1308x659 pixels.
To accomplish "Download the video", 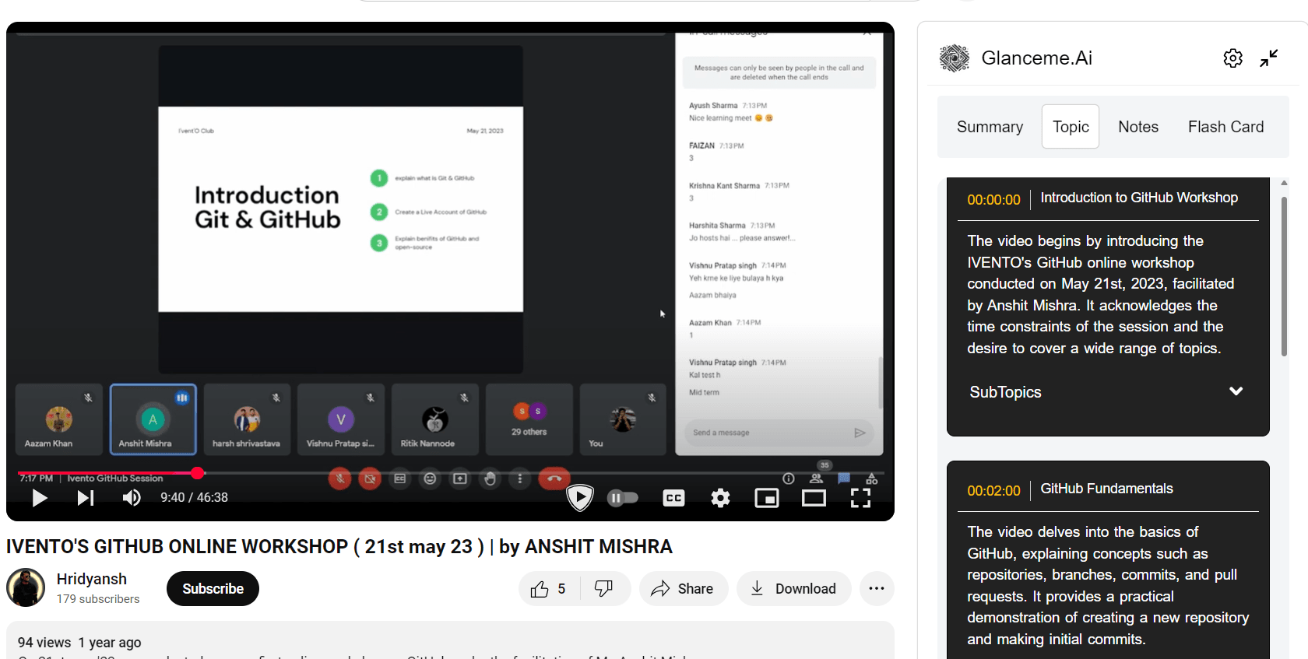I will click(x=793, y=589).
